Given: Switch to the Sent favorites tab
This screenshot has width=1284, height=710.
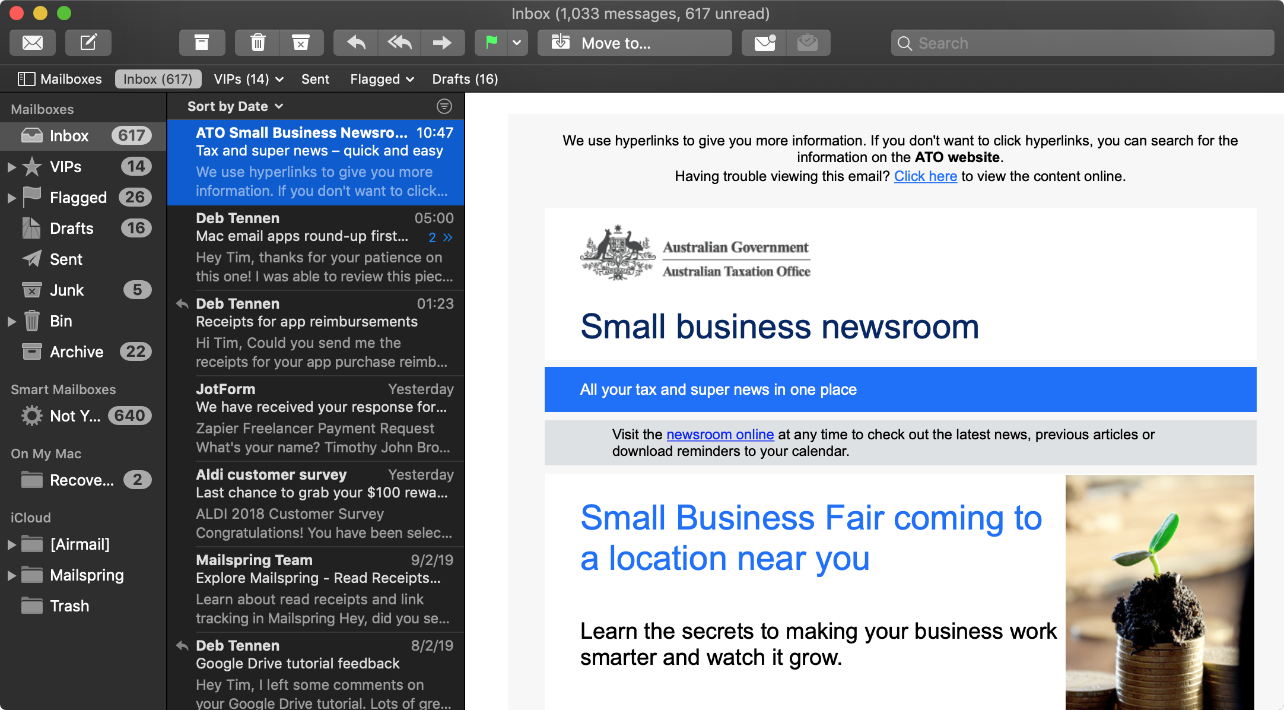Looking at the screenshot, I should tap(314, 79).
